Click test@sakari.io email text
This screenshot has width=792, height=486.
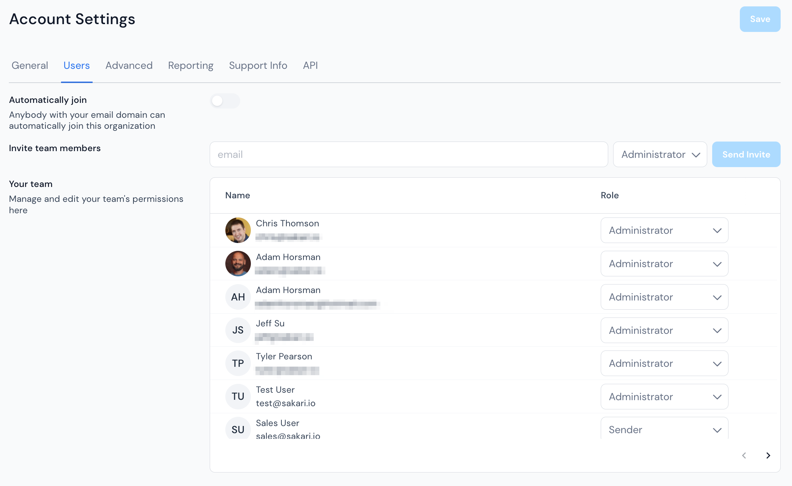click(286, 403)
